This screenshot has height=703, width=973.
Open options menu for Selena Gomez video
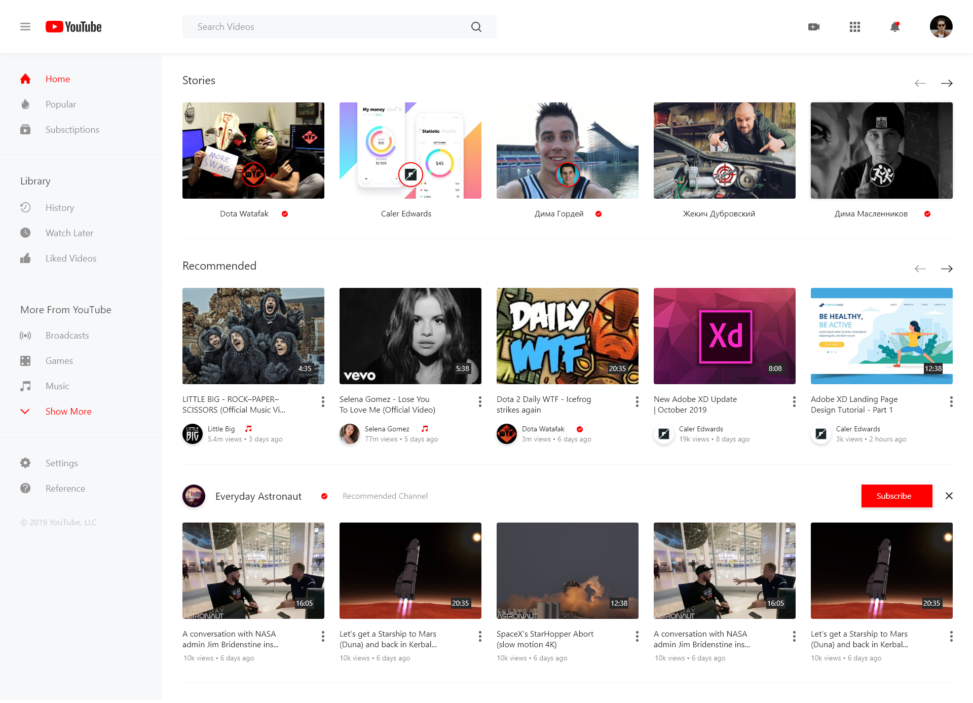(x=480, y=402)
